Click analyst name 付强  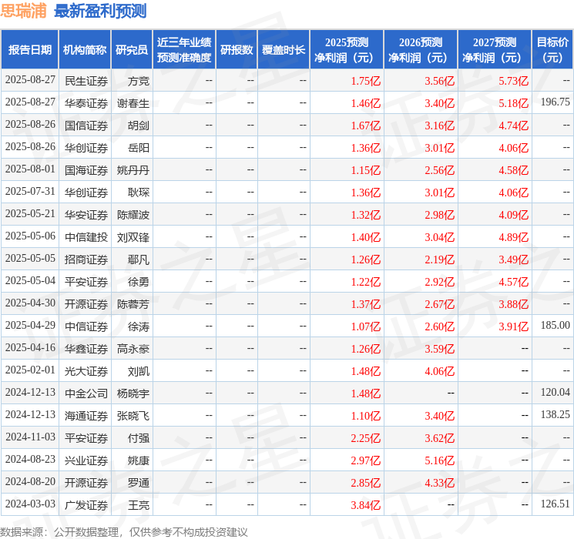coord(139,438)
